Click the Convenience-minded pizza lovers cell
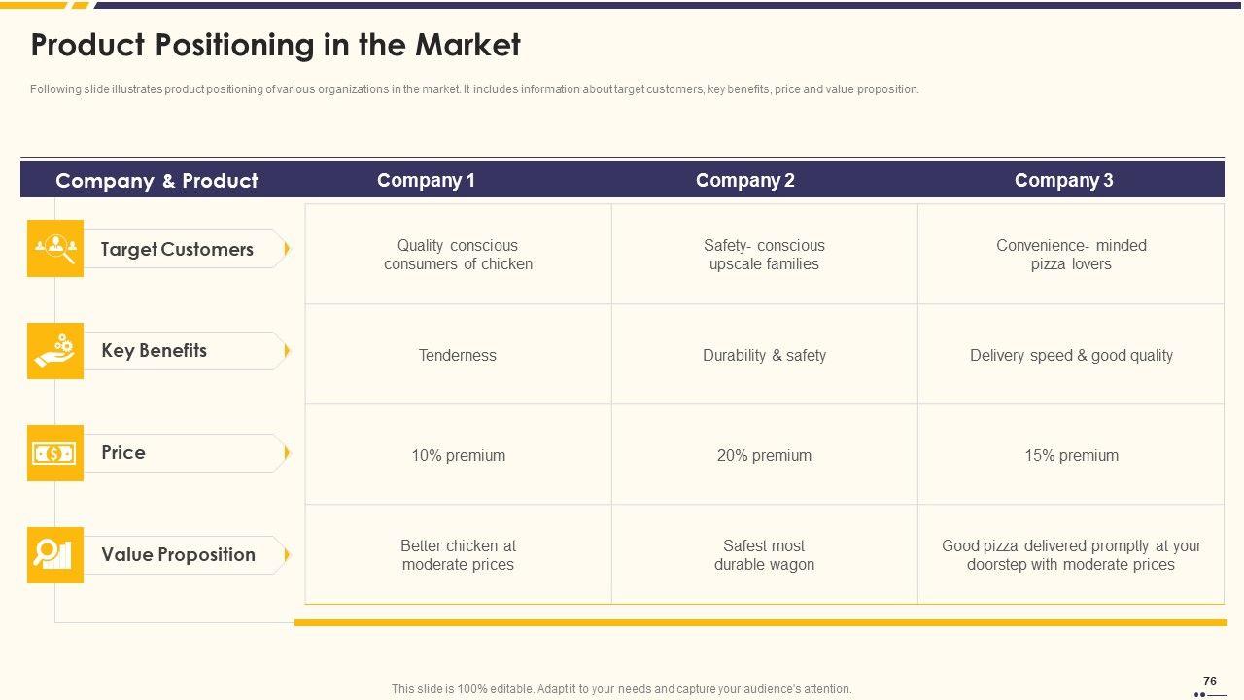 point(1071,255)
